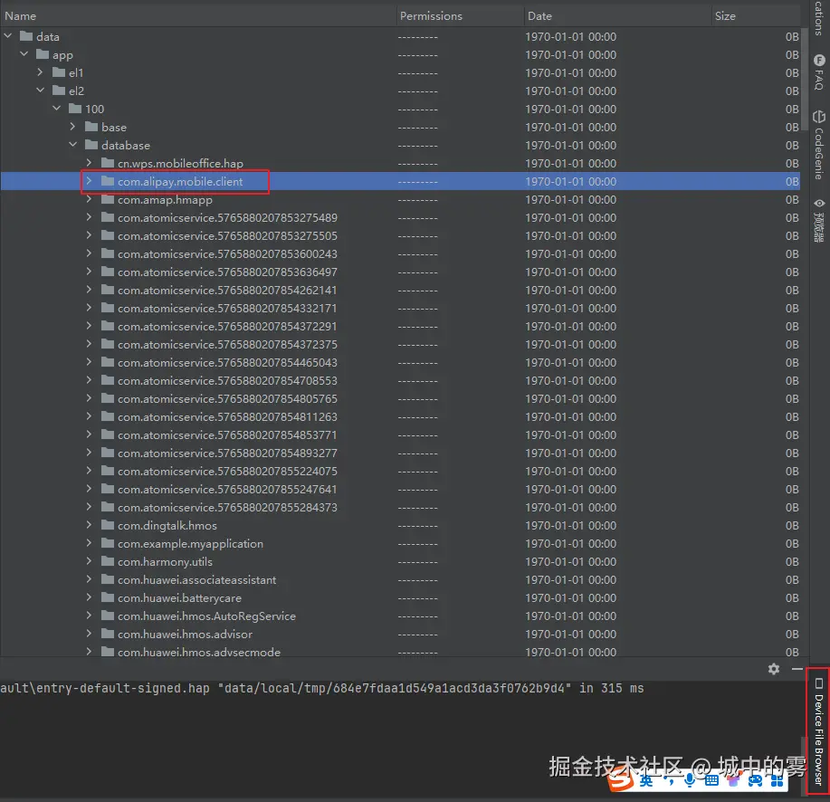Image resolution: width=830 pixels, height=802 pixels.
Task: Expand com.harmony.utils folder chevron
Action: [x=89, y=561]
